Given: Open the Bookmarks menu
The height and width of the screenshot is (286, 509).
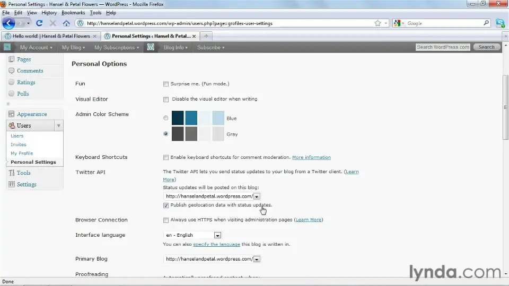Looking at the screenshot, I should (73, 13).
